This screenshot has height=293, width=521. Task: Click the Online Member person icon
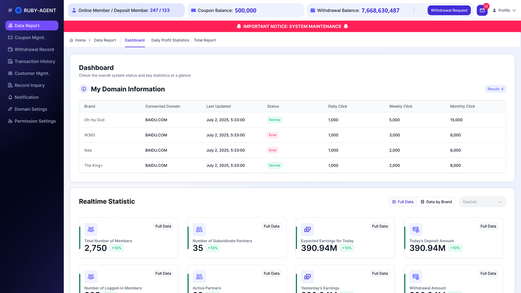coord(74,10)
